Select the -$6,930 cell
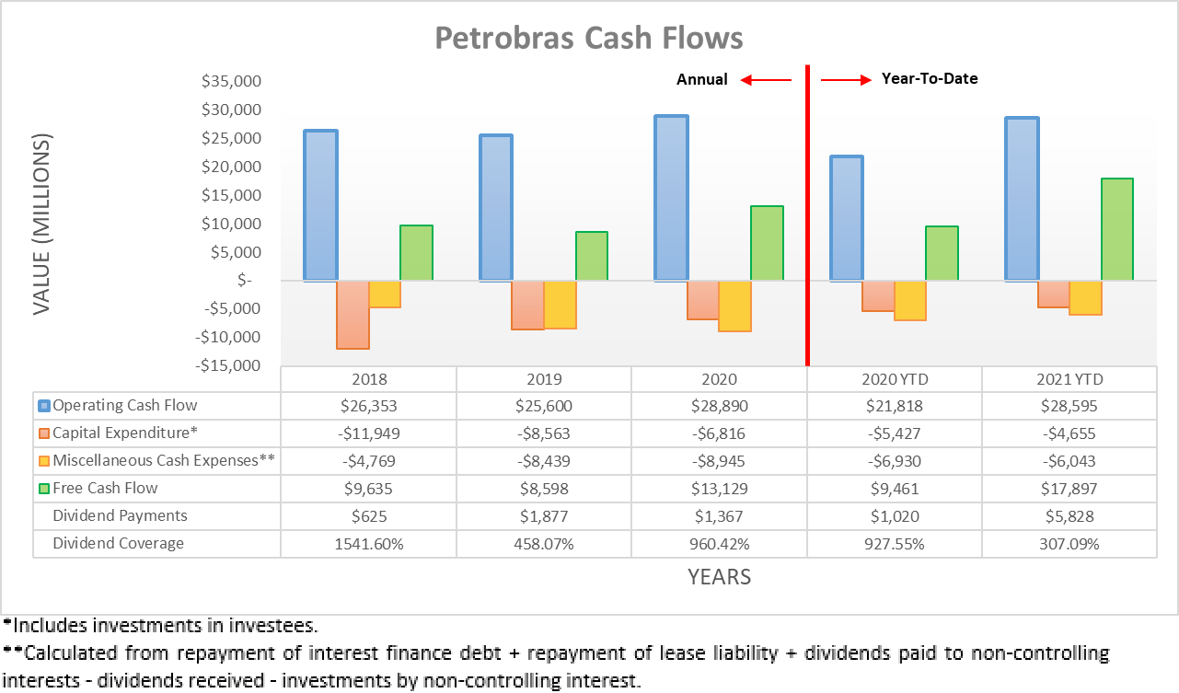This screenshot has width=1179, height=693. tap(895, 461)
